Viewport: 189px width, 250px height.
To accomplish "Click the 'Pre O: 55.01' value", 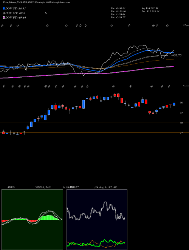I will (118, 8).
